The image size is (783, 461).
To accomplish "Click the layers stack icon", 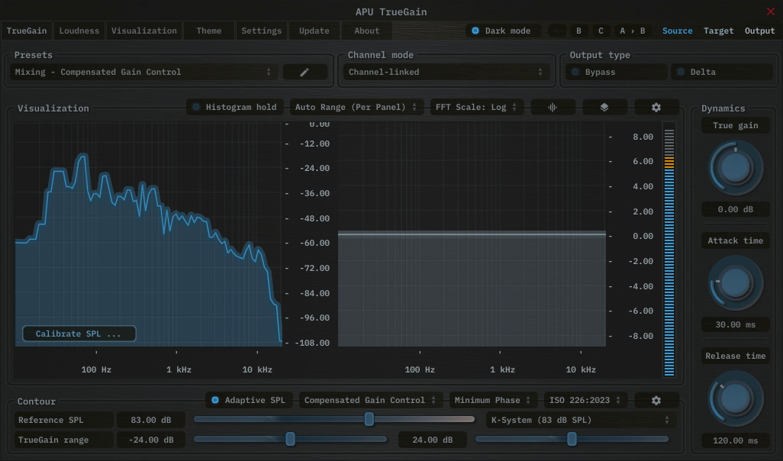I will pos(604,108).
